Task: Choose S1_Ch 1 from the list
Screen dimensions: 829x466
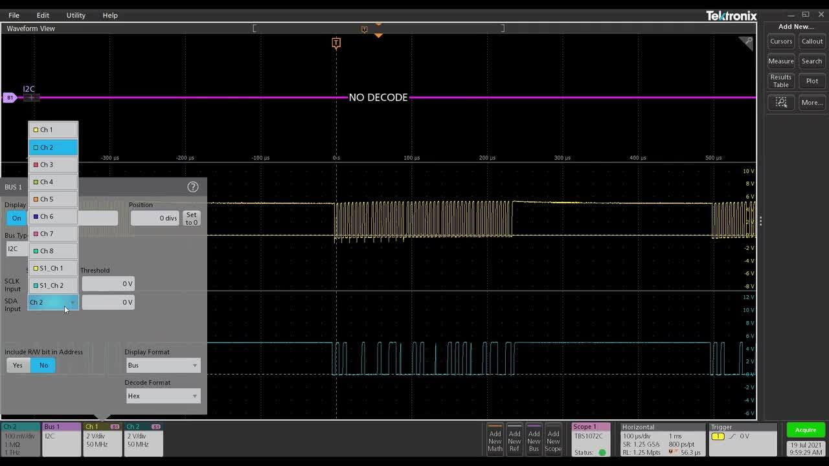Action: 53,268
